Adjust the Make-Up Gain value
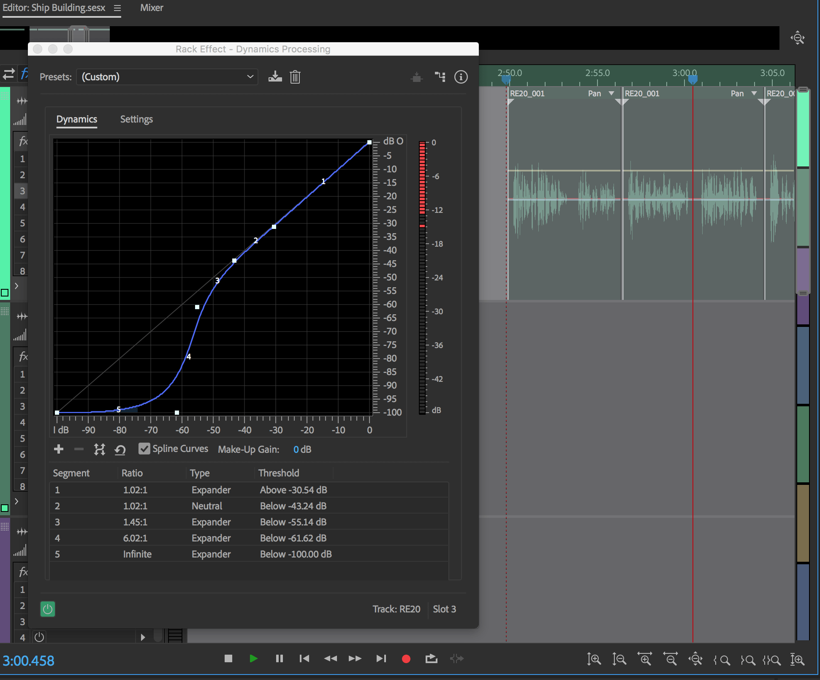This screenshot has width=820, height=680. pyautogui.click(x=302, y=449)
